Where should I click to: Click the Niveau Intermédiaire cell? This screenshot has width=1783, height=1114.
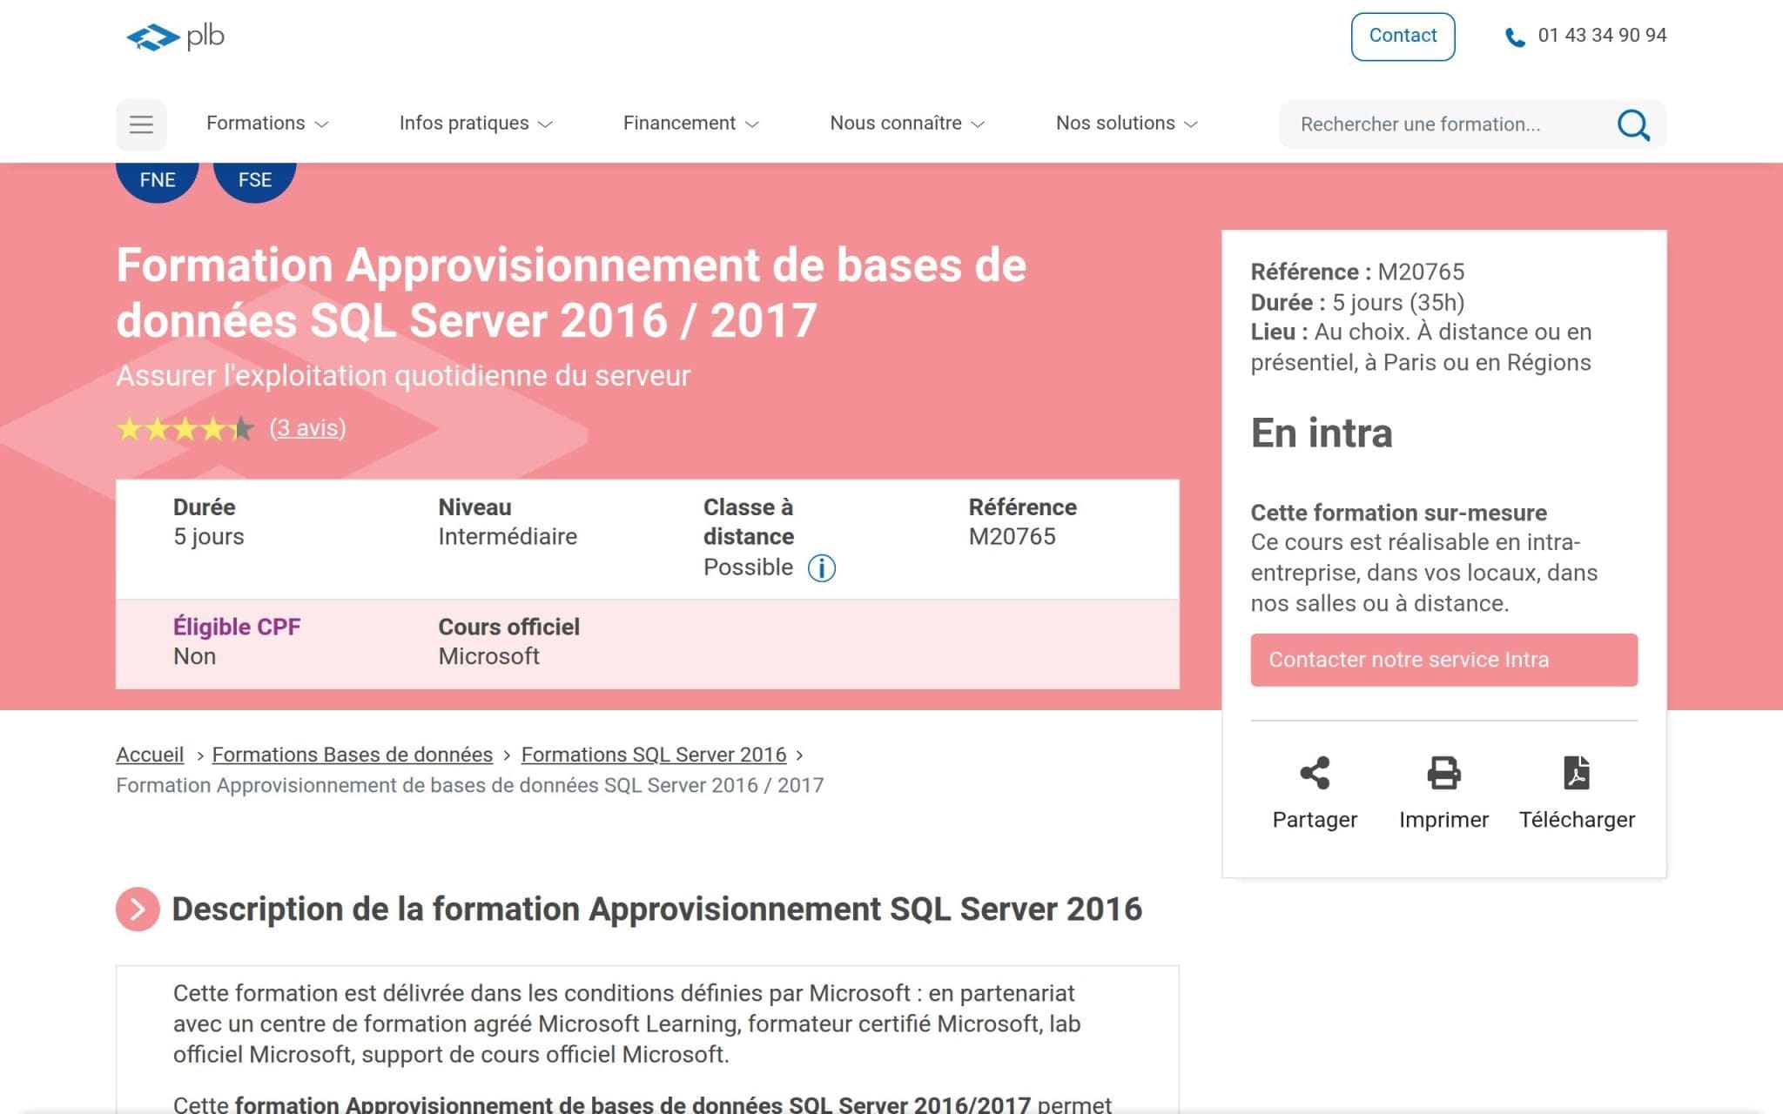coord(508,521)
